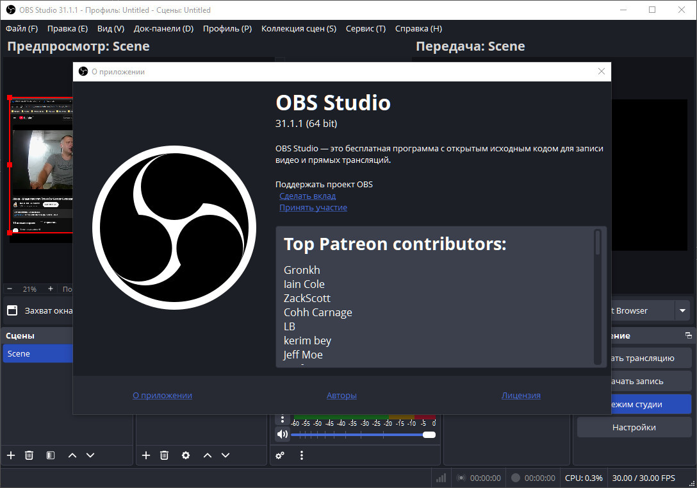697x488 pixels.
Task: Click contributor name Jeff Moe
Action: pyautogui.click(x=303, y=355)
